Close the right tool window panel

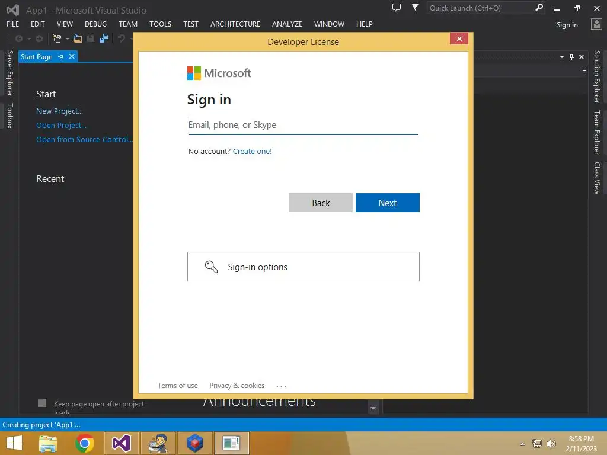[582, 57]
